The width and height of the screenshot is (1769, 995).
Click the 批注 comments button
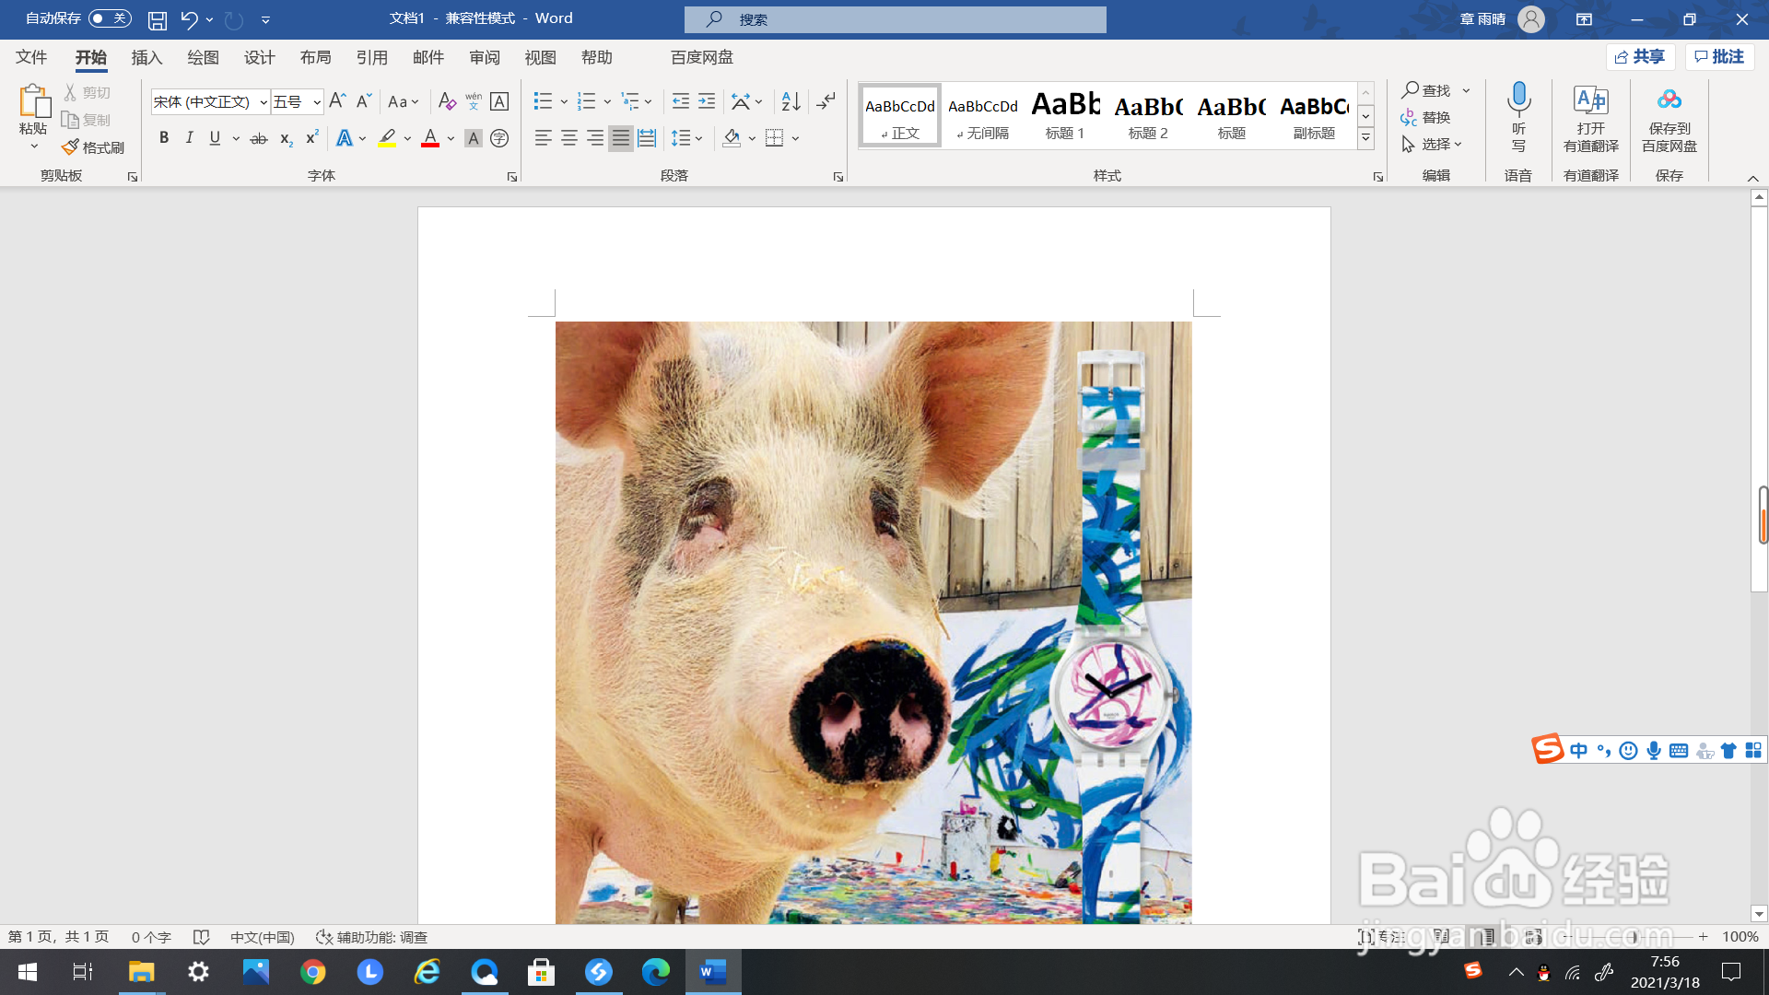tap(1719, 57)
